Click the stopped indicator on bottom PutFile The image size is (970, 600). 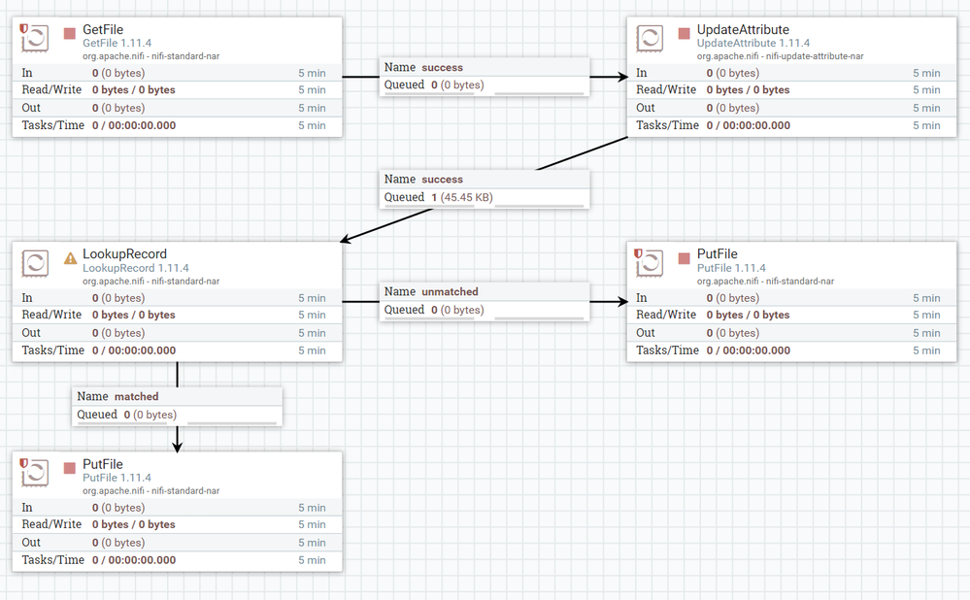tap(70, 468)
